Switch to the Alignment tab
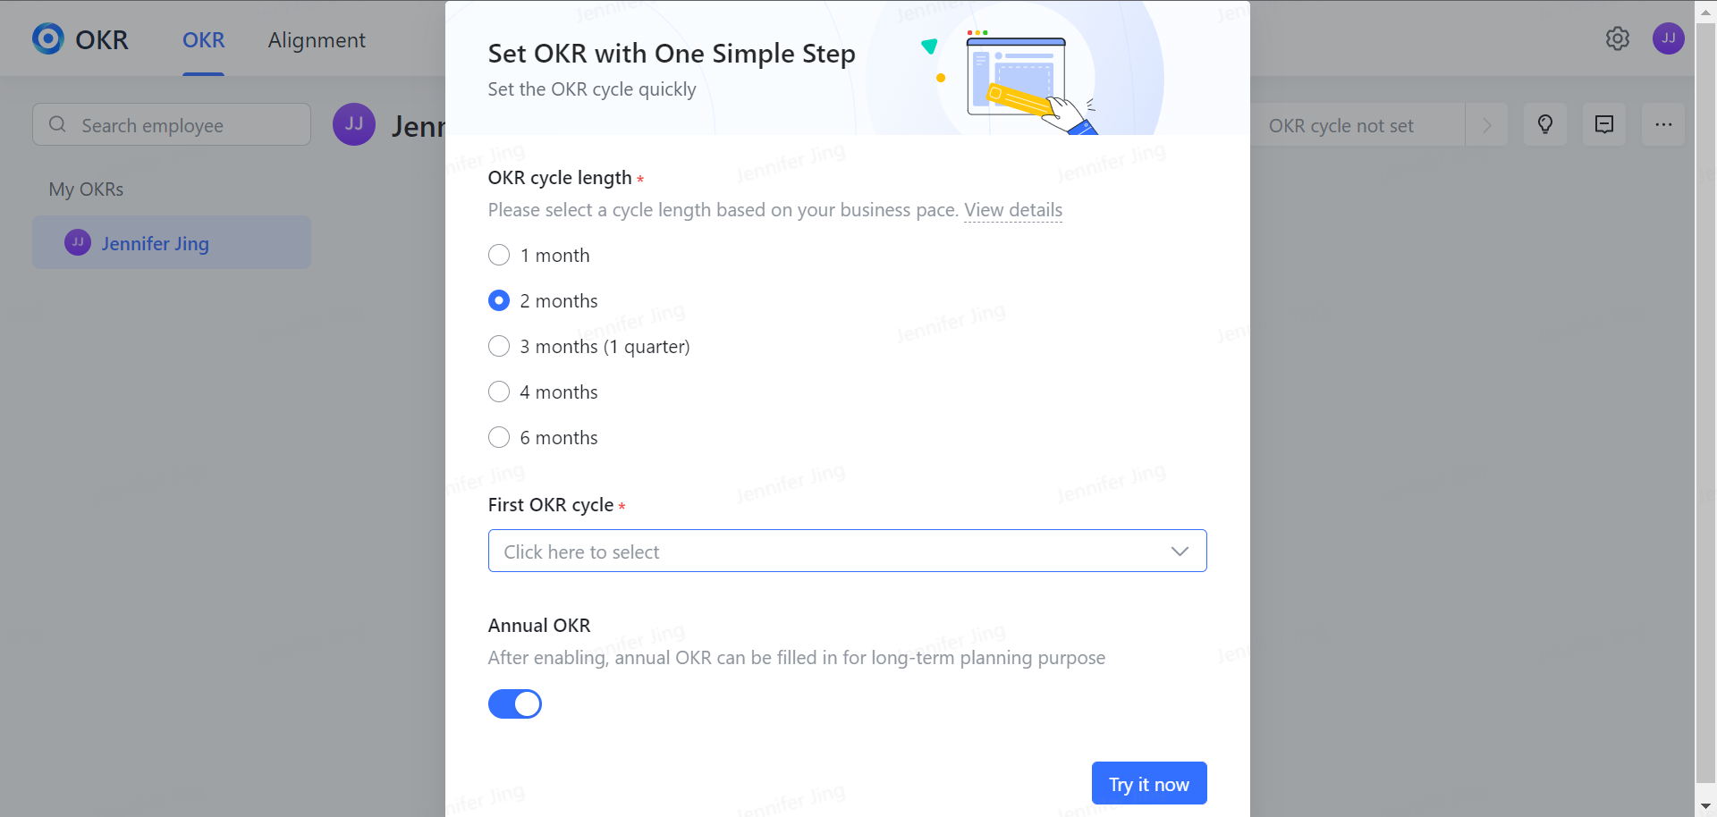 (x=317, y=40)
